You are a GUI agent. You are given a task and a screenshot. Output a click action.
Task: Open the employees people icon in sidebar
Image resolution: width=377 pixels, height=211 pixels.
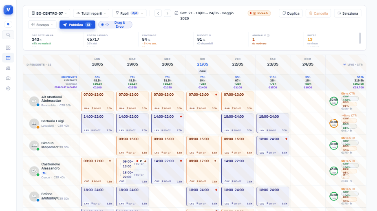(8, 68)
